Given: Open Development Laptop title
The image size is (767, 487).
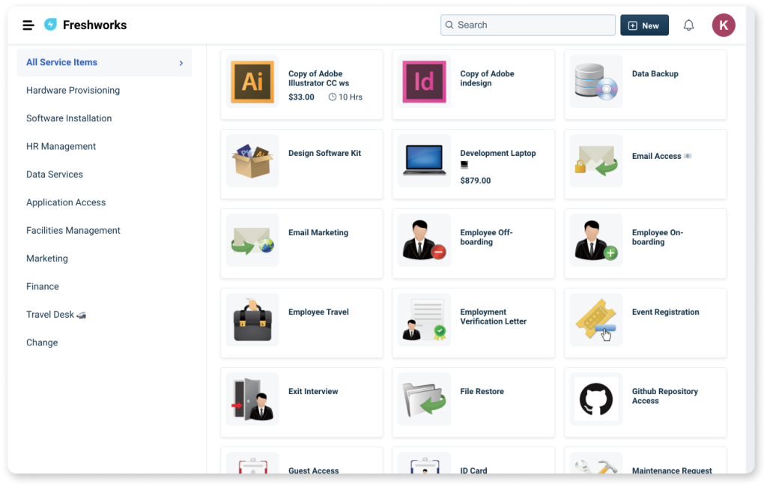Looking at the screenshot, I should pos(498,153).
